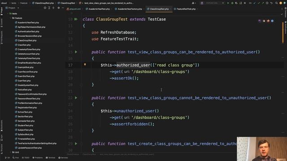The width and height of the screenshot is (287, 161).
Task: Expand the Unit folder
Action: pos(10,152)
